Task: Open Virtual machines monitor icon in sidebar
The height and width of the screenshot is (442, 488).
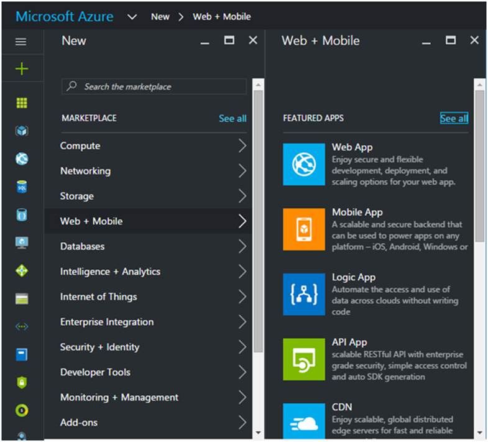Action: coord(22,242)
